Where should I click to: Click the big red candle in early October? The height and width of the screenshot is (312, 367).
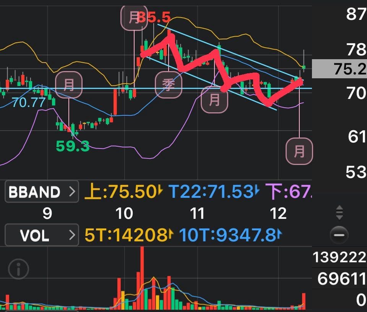[115, 102]
